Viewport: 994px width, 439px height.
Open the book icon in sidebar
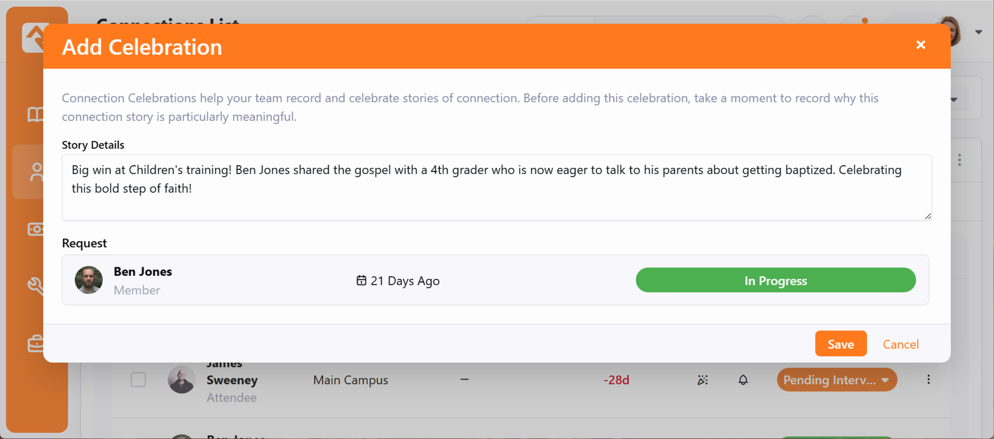click(35, 115)
